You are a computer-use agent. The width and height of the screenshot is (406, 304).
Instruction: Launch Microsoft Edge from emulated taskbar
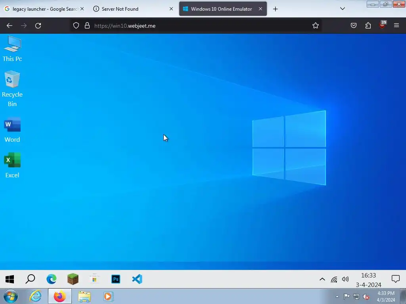click(x=52, y=279)
